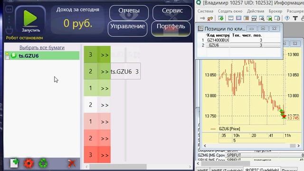Click the grey key connect icon in QUIK toolbar

tap(202, 19)
